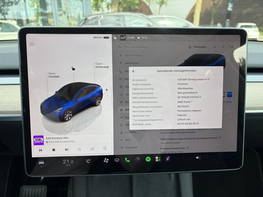This screenshot has width=263, height=197.
Task: Open the Wifi settings menu
Action: tap(125, 140)
